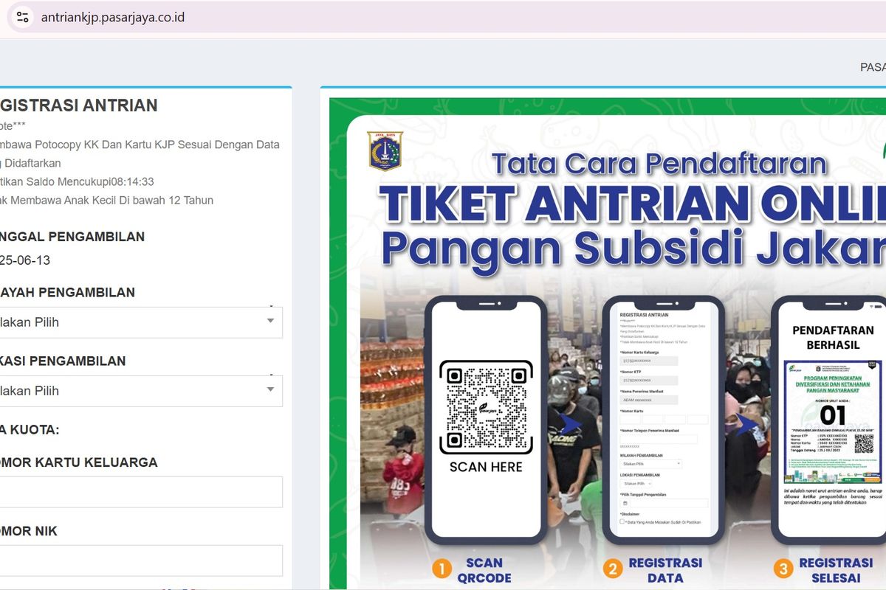Click the Registrasi Selesai step caption

[x=836, y=570]
